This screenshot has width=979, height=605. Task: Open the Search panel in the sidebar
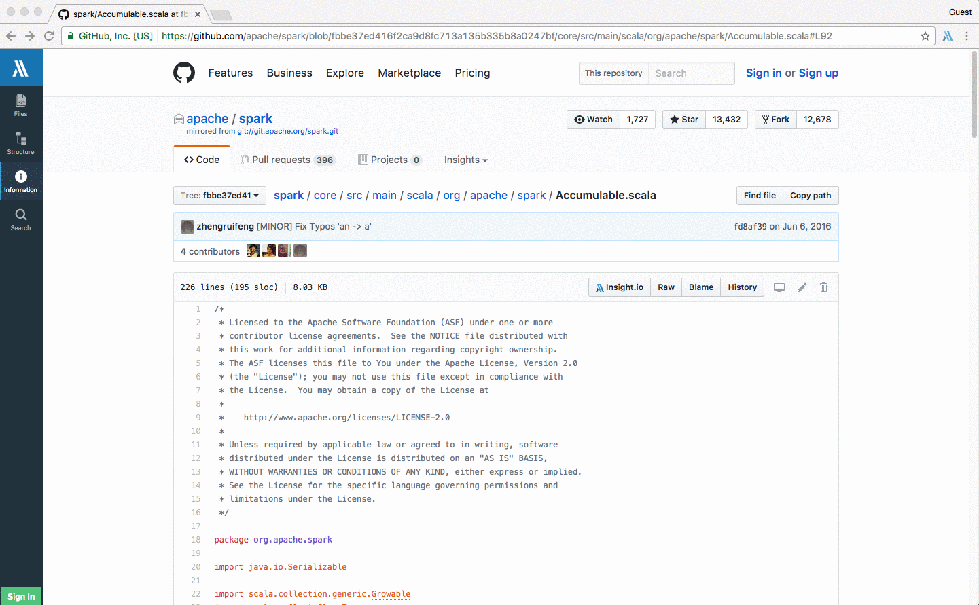pos(21,218)
